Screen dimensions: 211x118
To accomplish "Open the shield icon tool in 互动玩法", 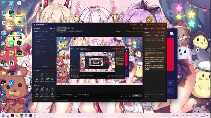I will 42,74.
